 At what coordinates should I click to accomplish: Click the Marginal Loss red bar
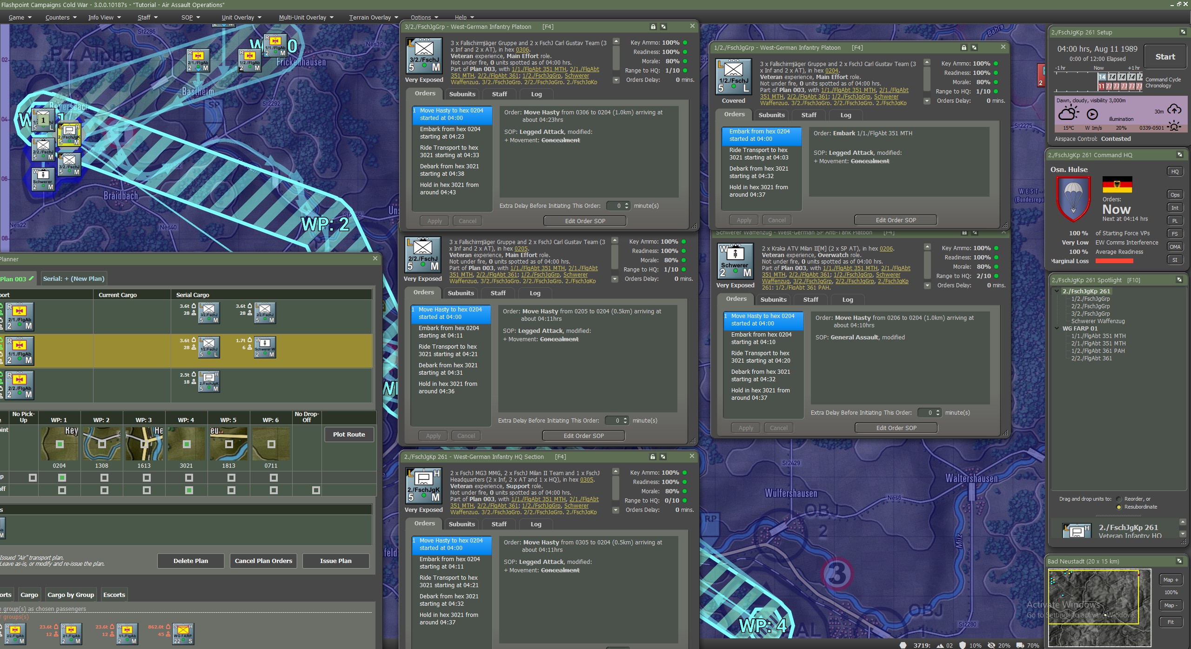[1114, 261]
